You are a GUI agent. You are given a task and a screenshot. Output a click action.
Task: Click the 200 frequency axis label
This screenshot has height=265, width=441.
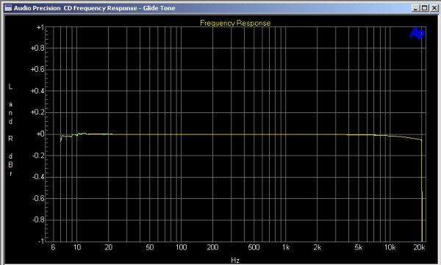212,247
